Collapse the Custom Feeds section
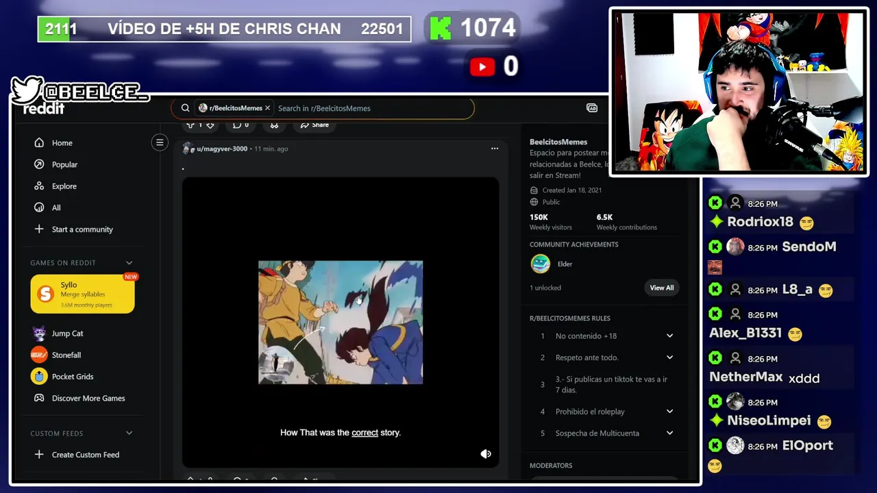 point(129,433)
